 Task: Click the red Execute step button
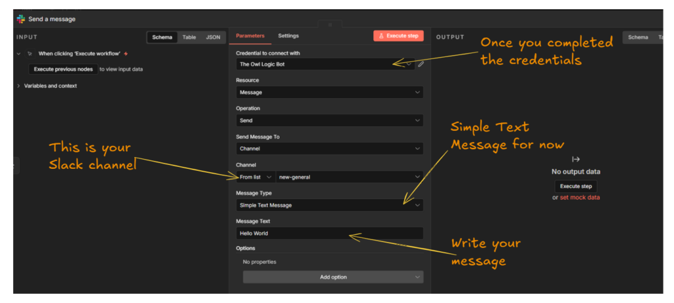click(x=398, y=36)
